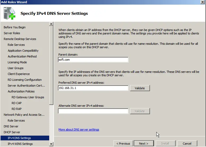
Task: Select Before You Begin step
Action: pyautogui.click(x=15, y=27)
